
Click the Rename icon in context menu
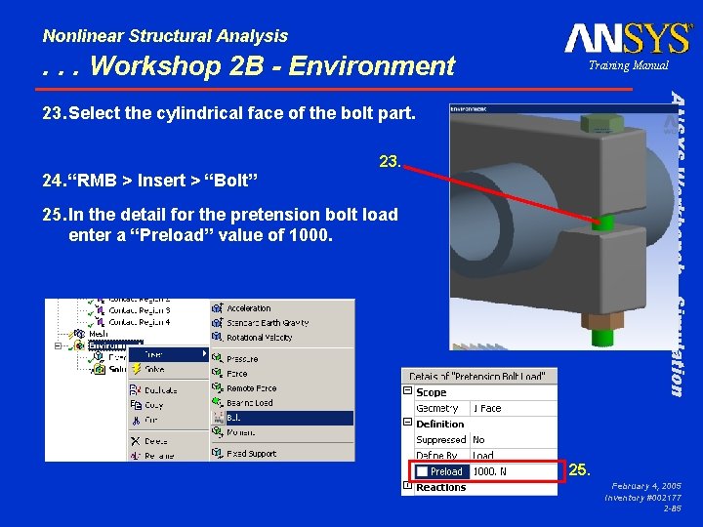(136, 456)
